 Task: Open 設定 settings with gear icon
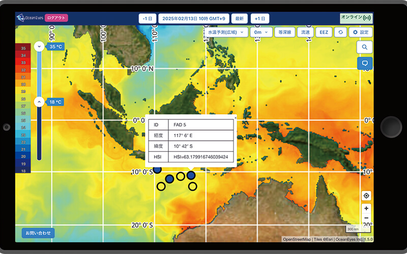pos(361,33)
